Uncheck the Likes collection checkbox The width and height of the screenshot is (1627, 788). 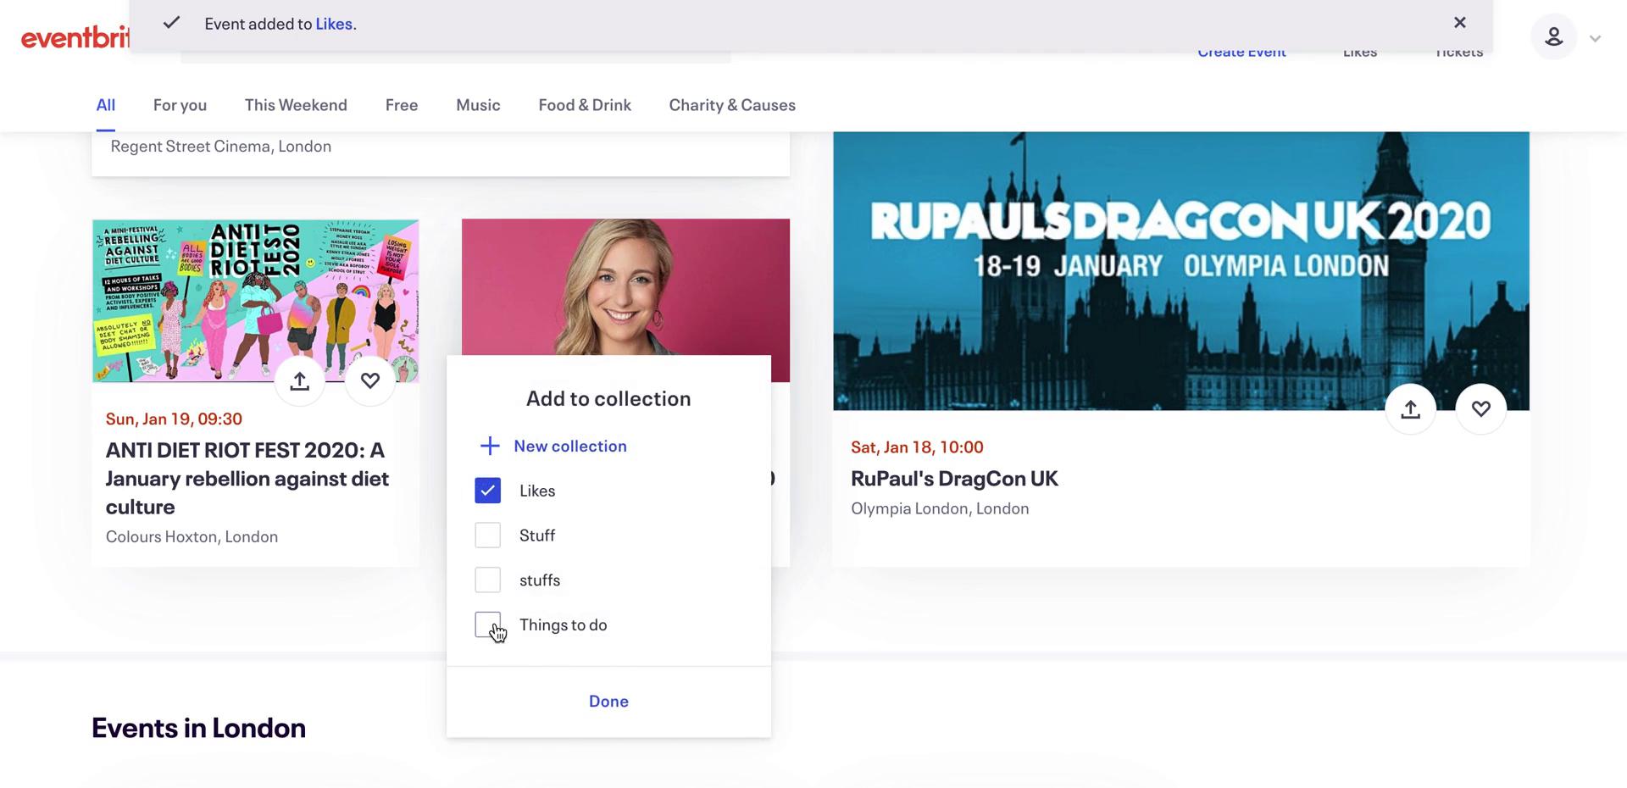[x=487, y=491]
